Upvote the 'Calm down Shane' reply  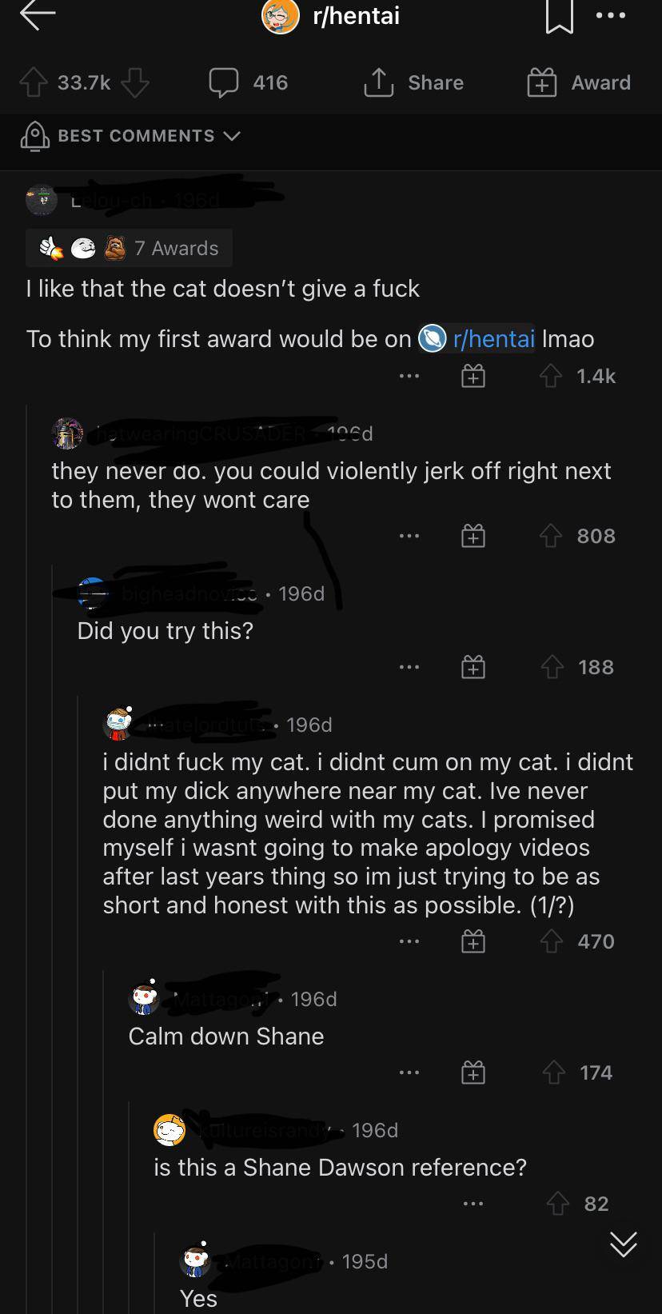click(555, 1072)
